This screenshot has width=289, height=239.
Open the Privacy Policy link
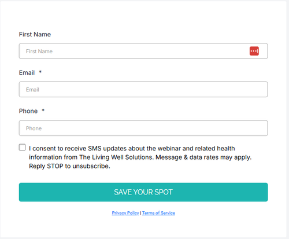click(125, 213)
